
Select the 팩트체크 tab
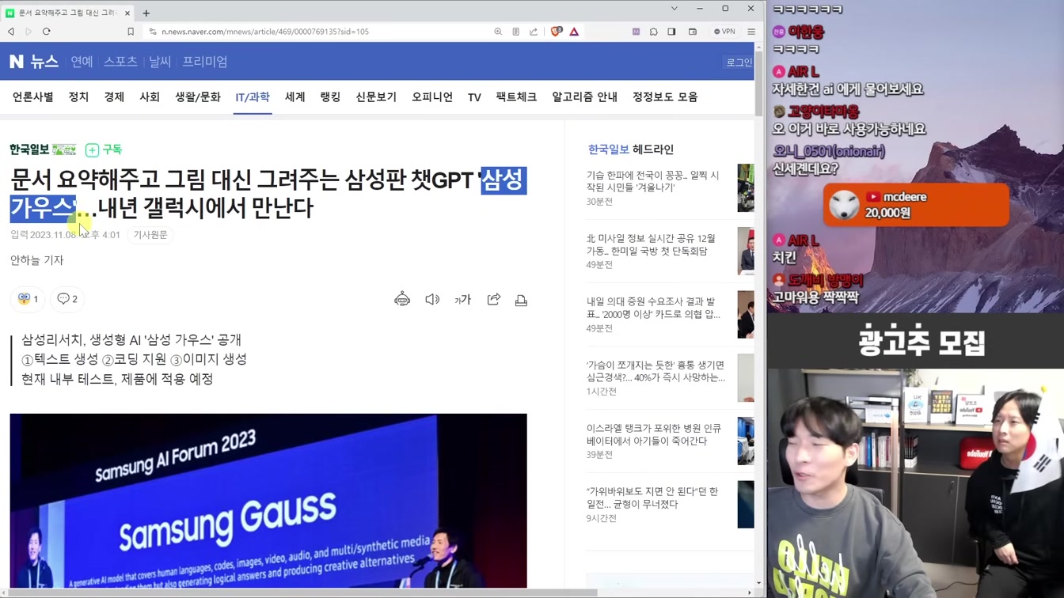tap(516, 97)
